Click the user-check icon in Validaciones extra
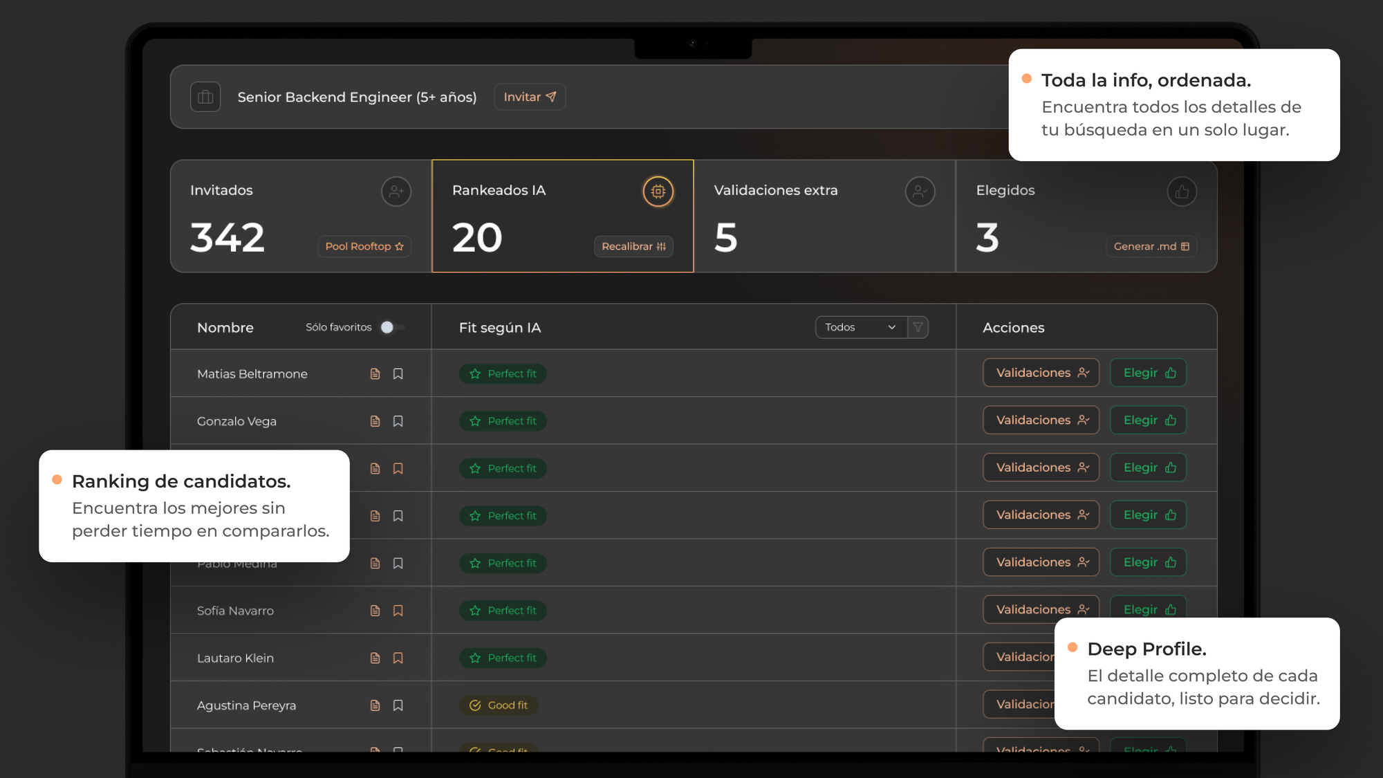1383x778 pixels. [x=920, y=192]
